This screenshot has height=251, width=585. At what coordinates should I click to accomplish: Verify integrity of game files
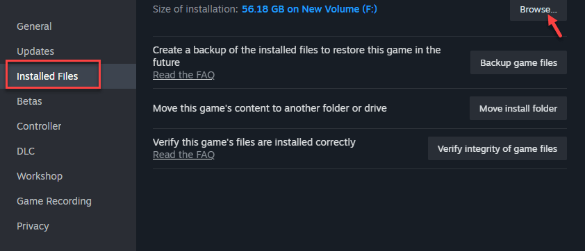pos(497,148)
